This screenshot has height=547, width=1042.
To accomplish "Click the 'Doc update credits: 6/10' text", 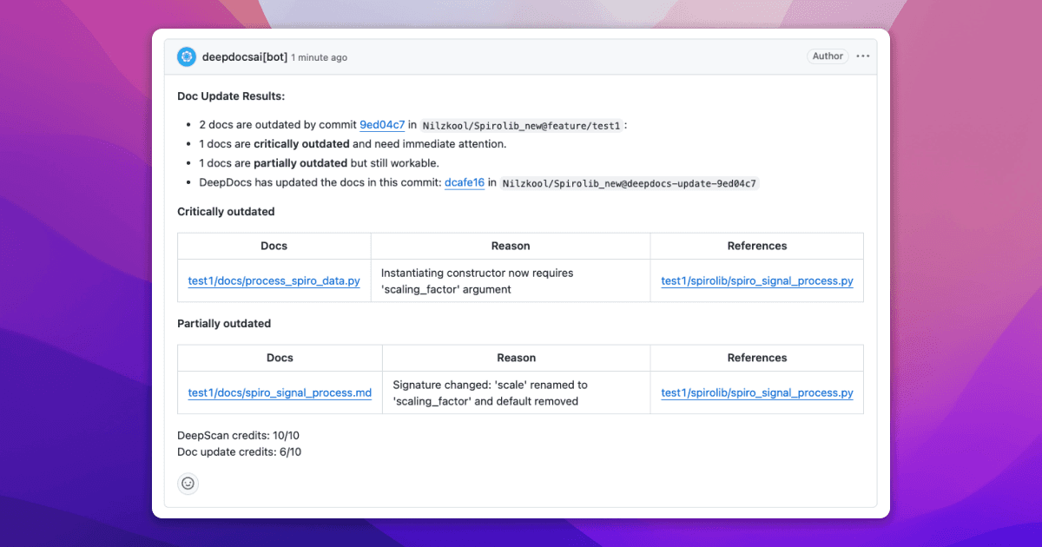I will point(239,452).
